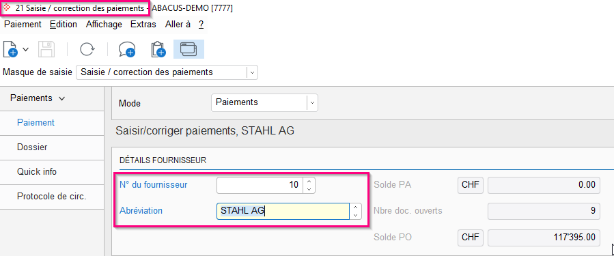
Task: Open the new document dropdown arrow
Action: tap(26, 49)
